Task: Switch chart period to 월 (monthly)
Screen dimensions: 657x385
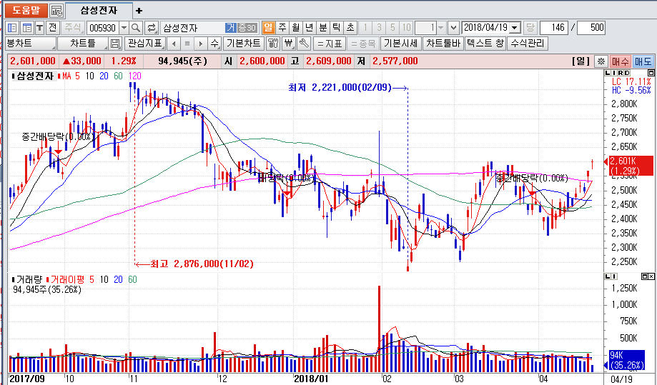Action: click(x=295, y=28)
